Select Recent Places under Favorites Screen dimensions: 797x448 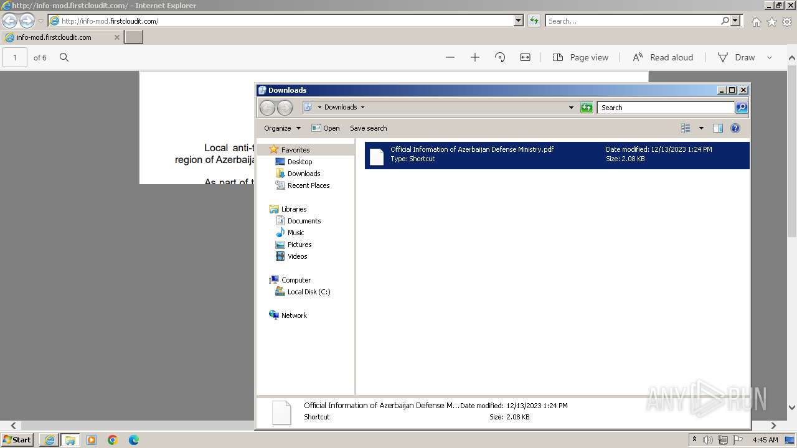[308, 185]
